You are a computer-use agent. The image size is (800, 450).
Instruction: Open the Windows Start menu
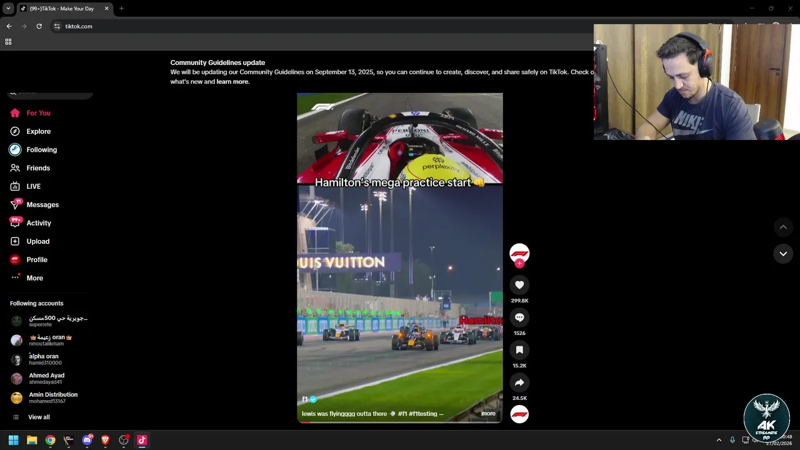tap(13, 440)
